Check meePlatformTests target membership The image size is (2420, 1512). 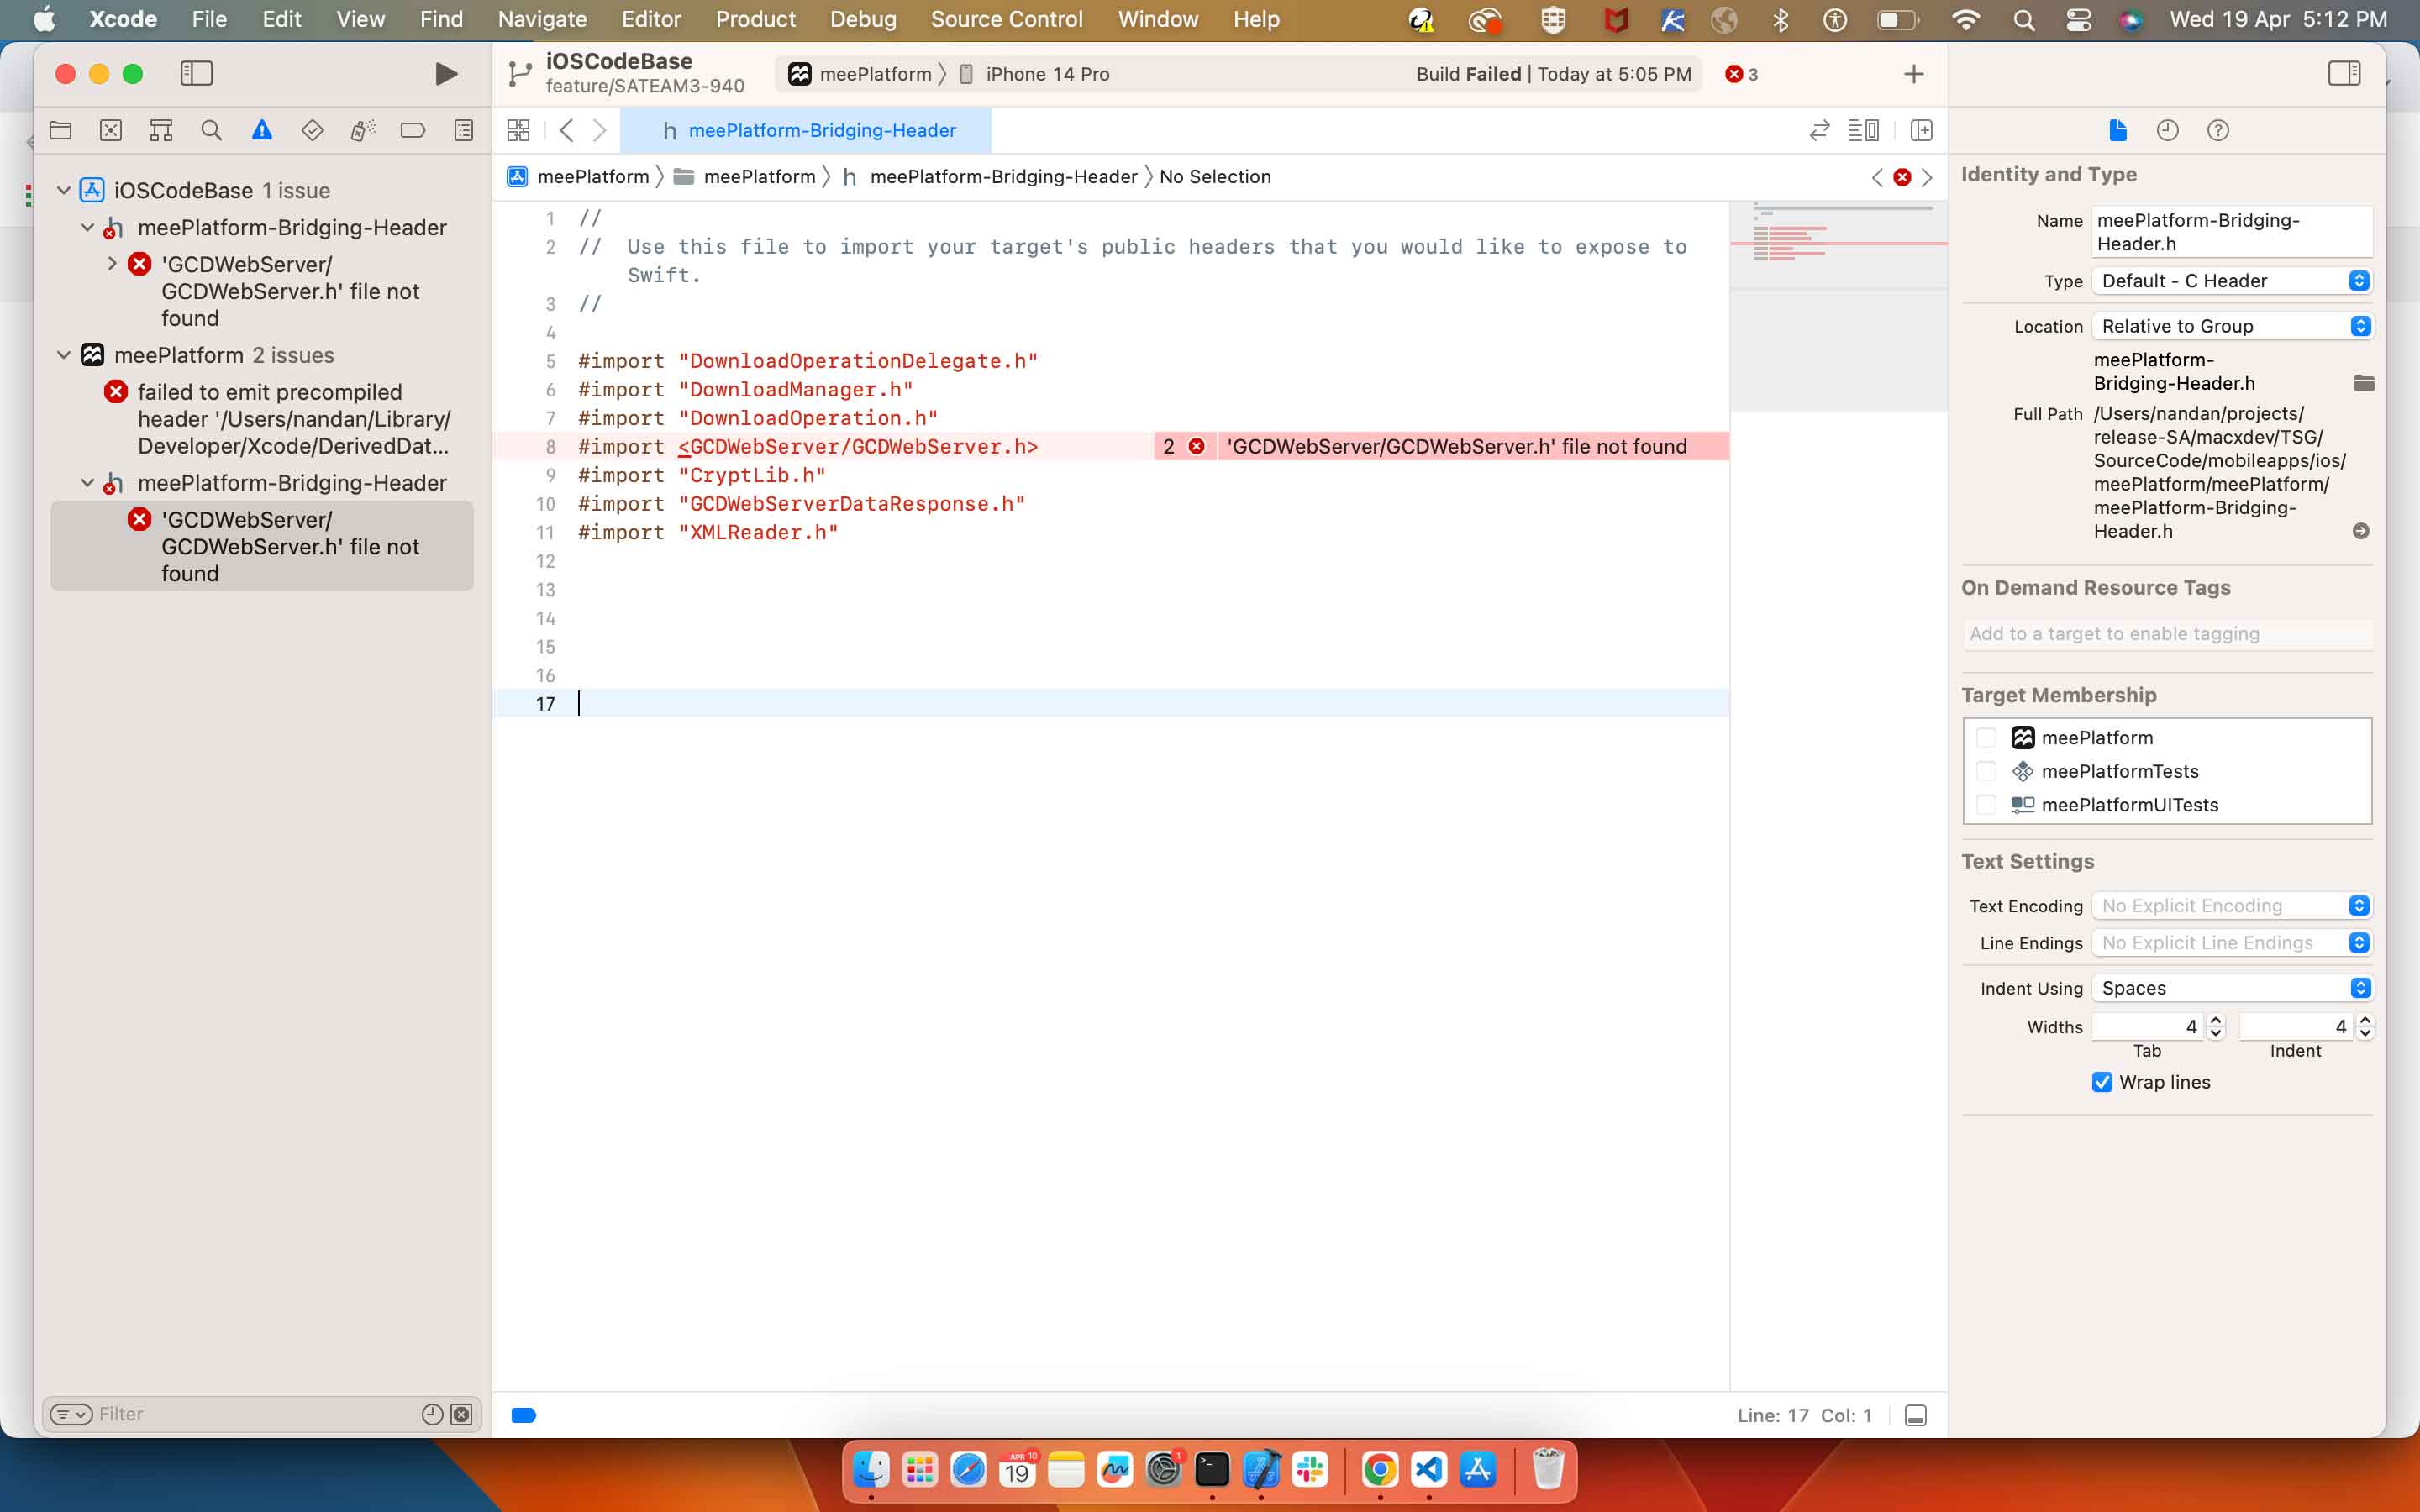[1986, 771]
